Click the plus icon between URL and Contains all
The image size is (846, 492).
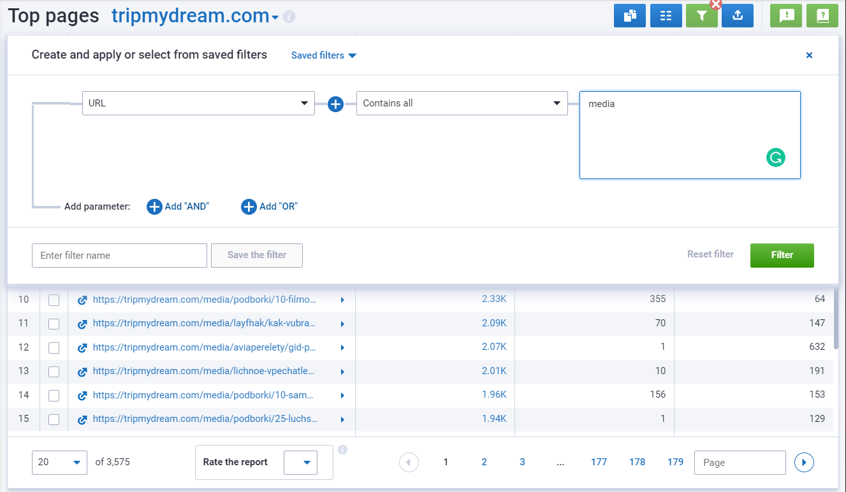[335, 104]
